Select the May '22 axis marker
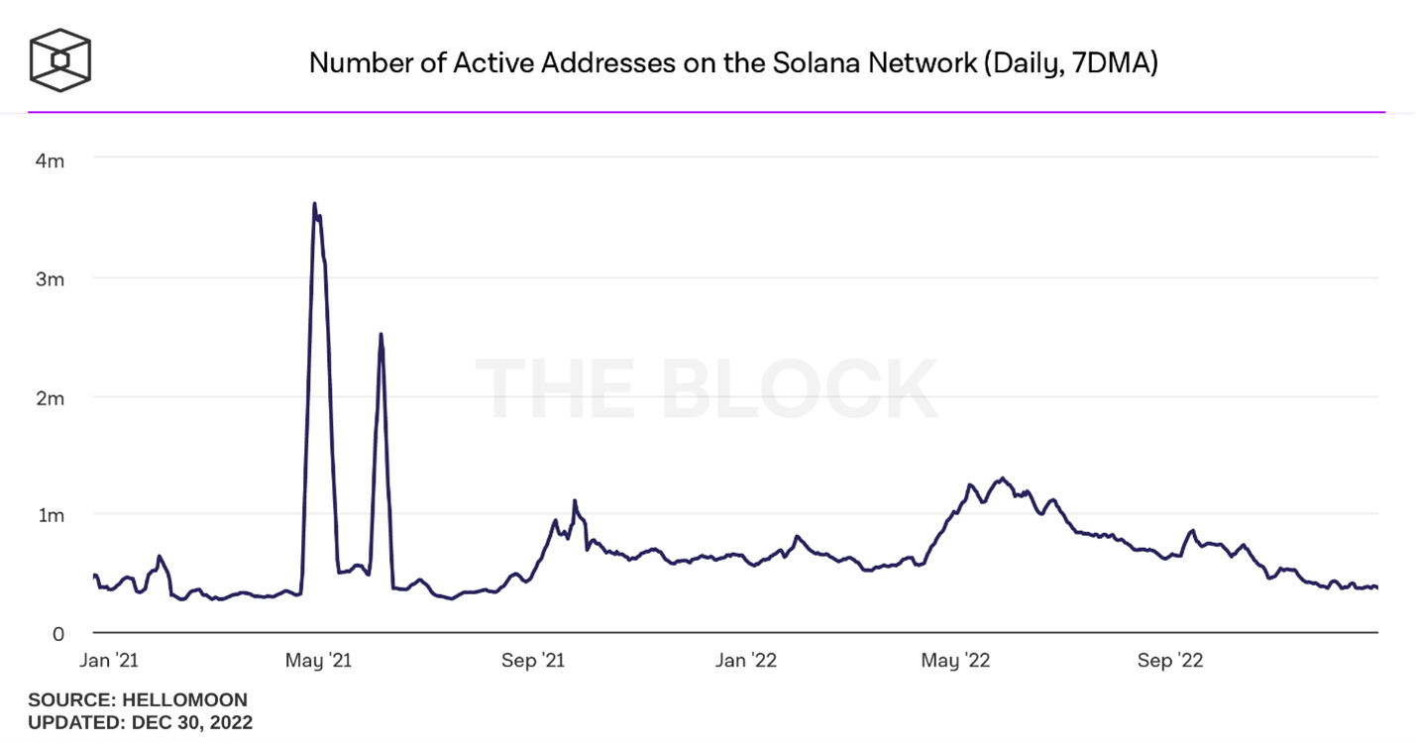Image resolution: width=1416 pixels, height=743 pixels. [x=955, y=661]
